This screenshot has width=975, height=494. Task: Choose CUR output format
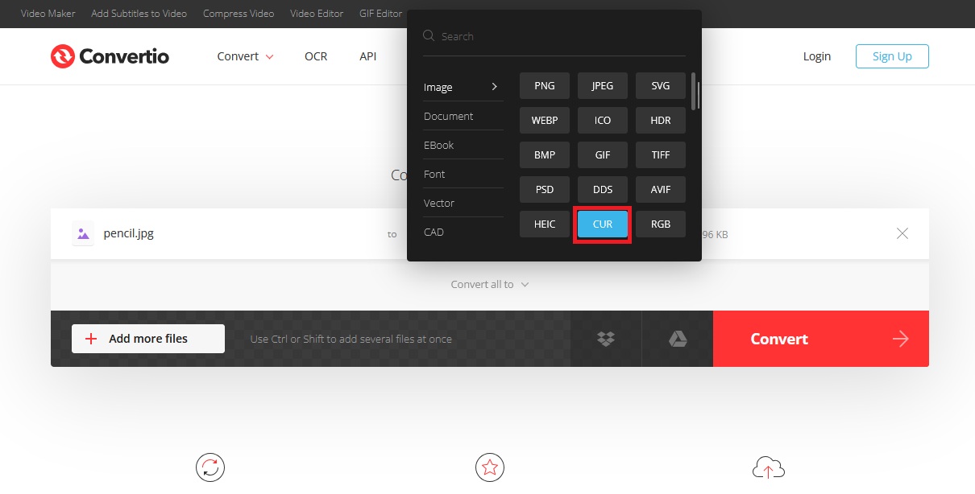603,224
